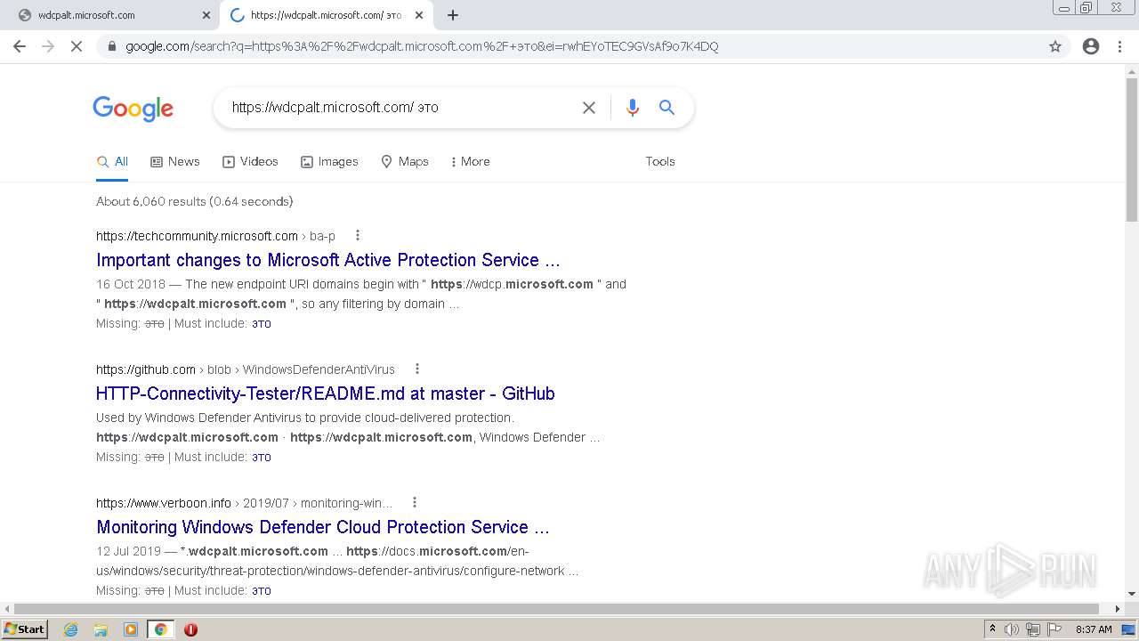Screen dimensions: 1139x641
Task: Clear the Google search box
Action: click(589, 108)
